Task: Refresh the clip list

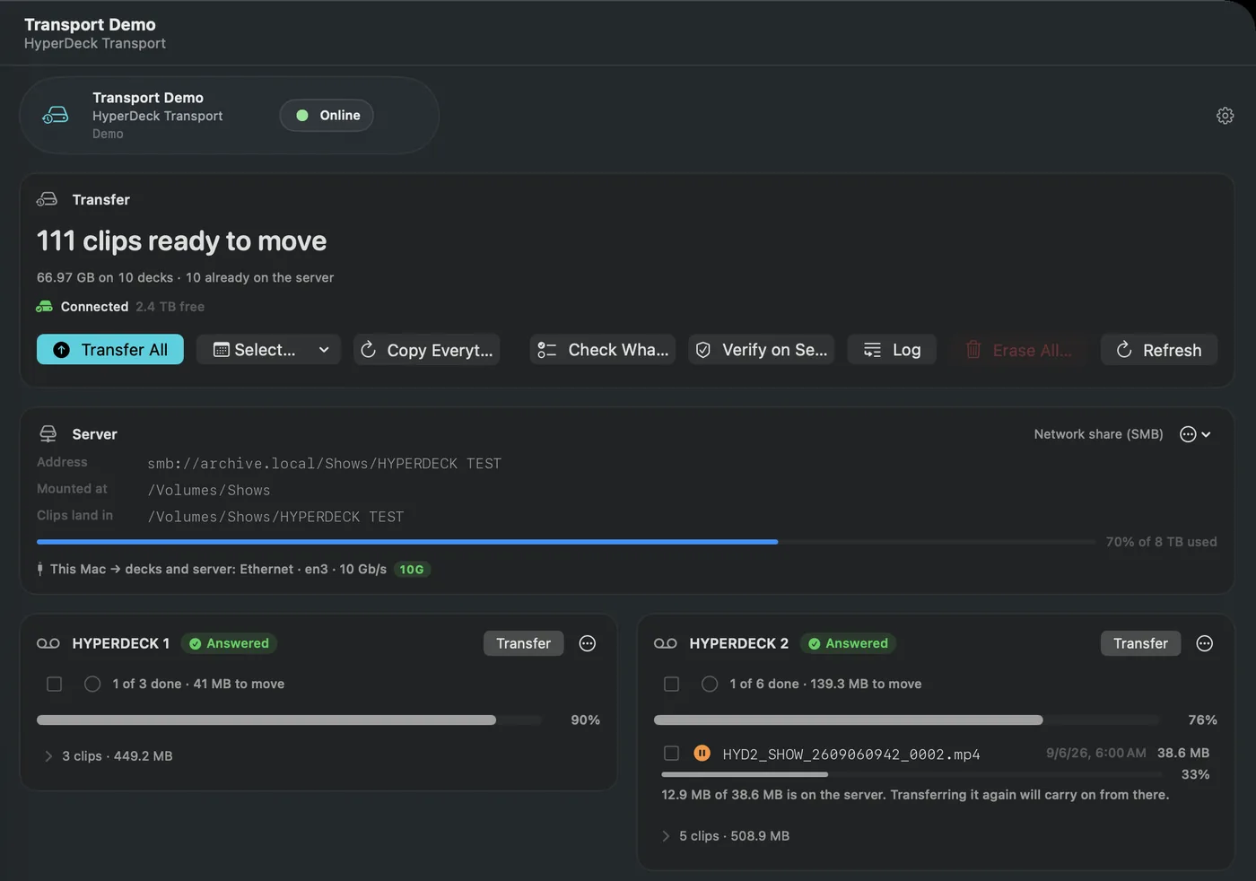Action: [x=1159, y=350]
